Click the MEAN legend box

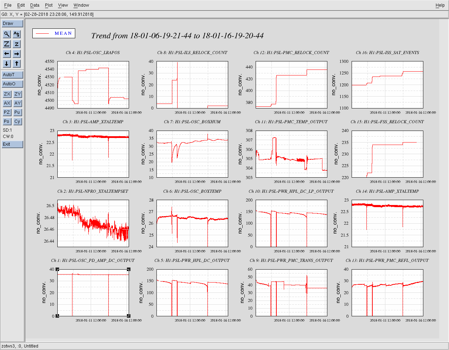[54, 33]
